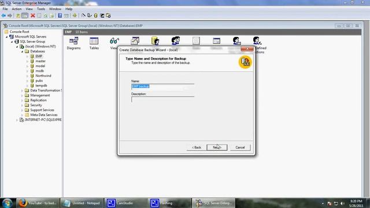The image size is (370, 208).
Task: Collapse the (local) (Windows NT) node
Action: [x=17, y=47]
